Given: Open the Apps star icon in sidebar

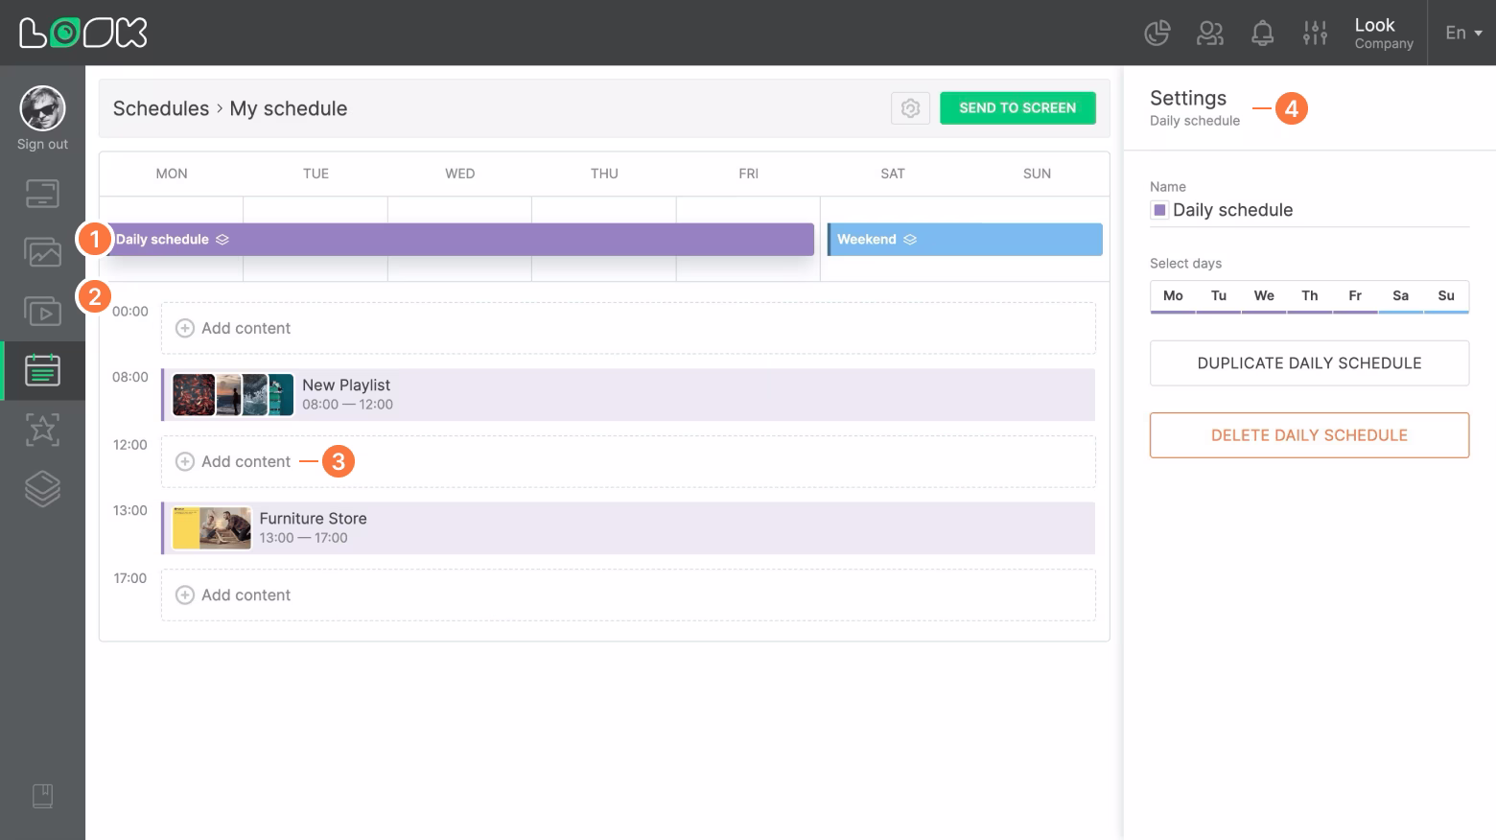Looking at the screenshot, I should click(x=42, y=430).
